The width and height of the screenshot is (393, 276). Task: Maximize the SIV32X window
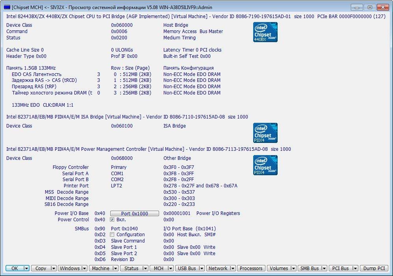[370, 7]
